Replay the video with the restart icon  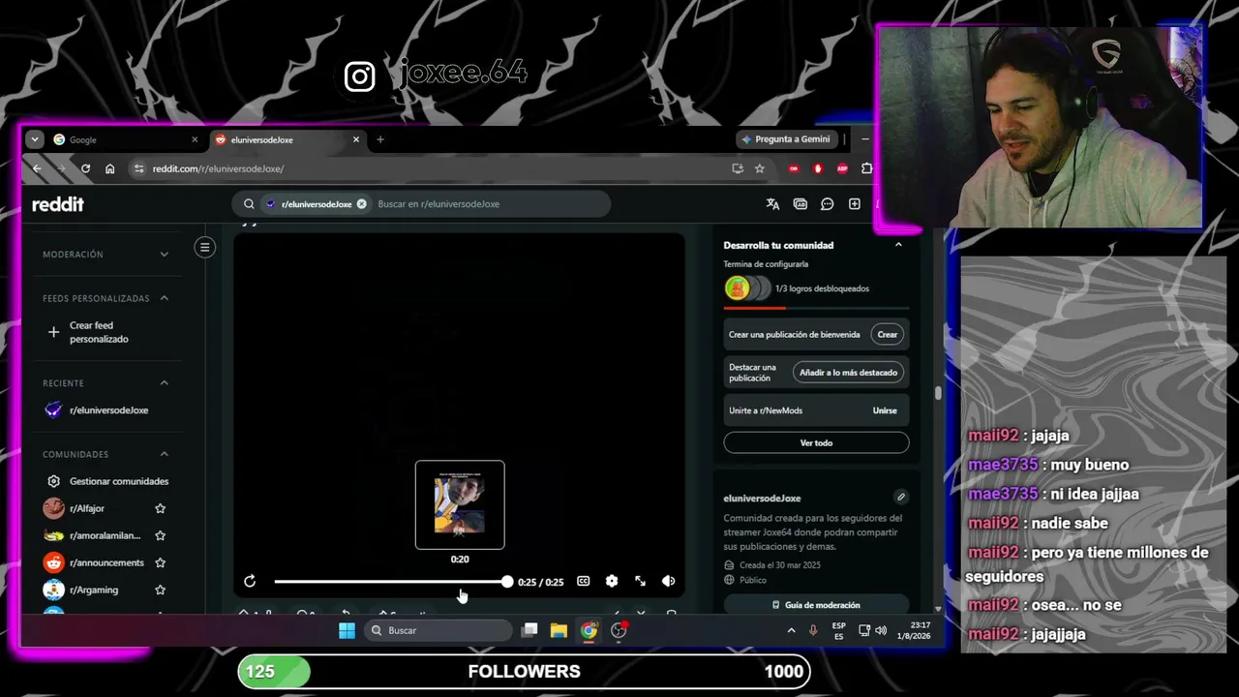pyautogui.click(x=250, y=582)
